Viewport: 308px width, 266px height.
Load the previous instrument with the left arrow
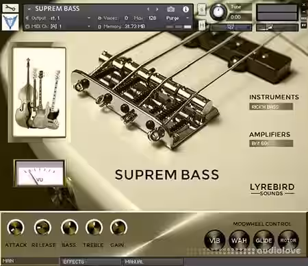pos(149,9)
